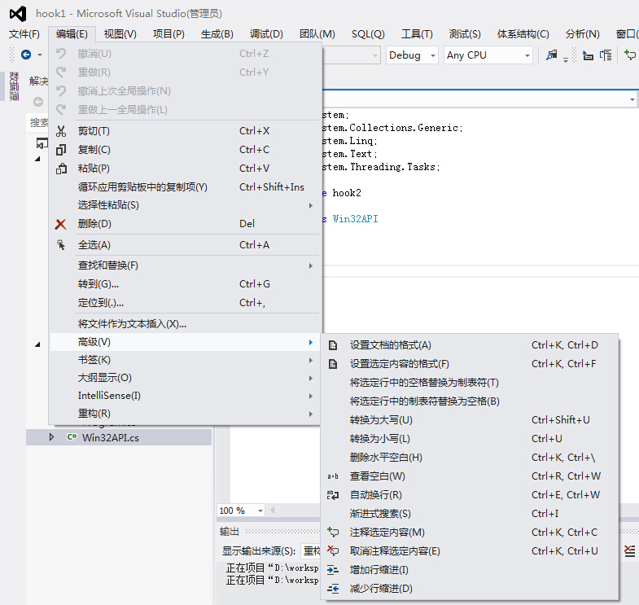Open the editor navigation bar dropdown arrow
This screenshot has height=605, width=639.
coord(632,99)
